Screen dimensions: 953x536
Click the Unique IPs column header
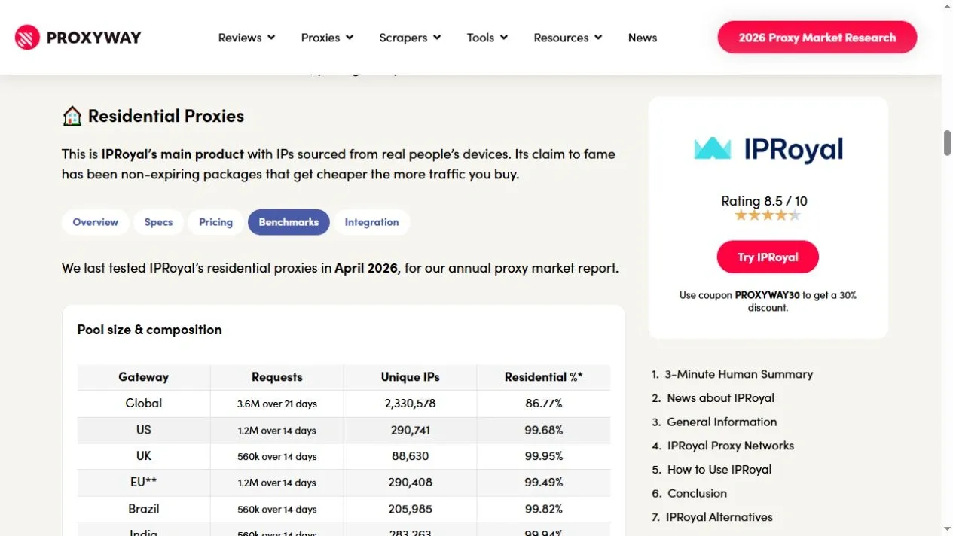(411, 377)
